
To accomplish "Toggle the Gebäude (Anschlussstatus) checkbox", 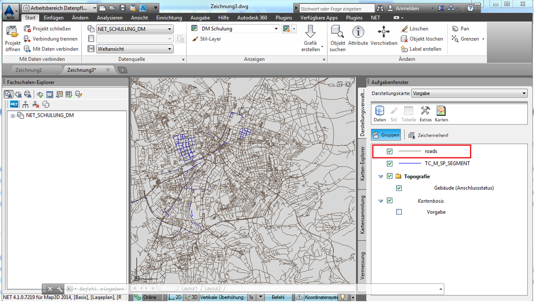I will pos(399,188).
